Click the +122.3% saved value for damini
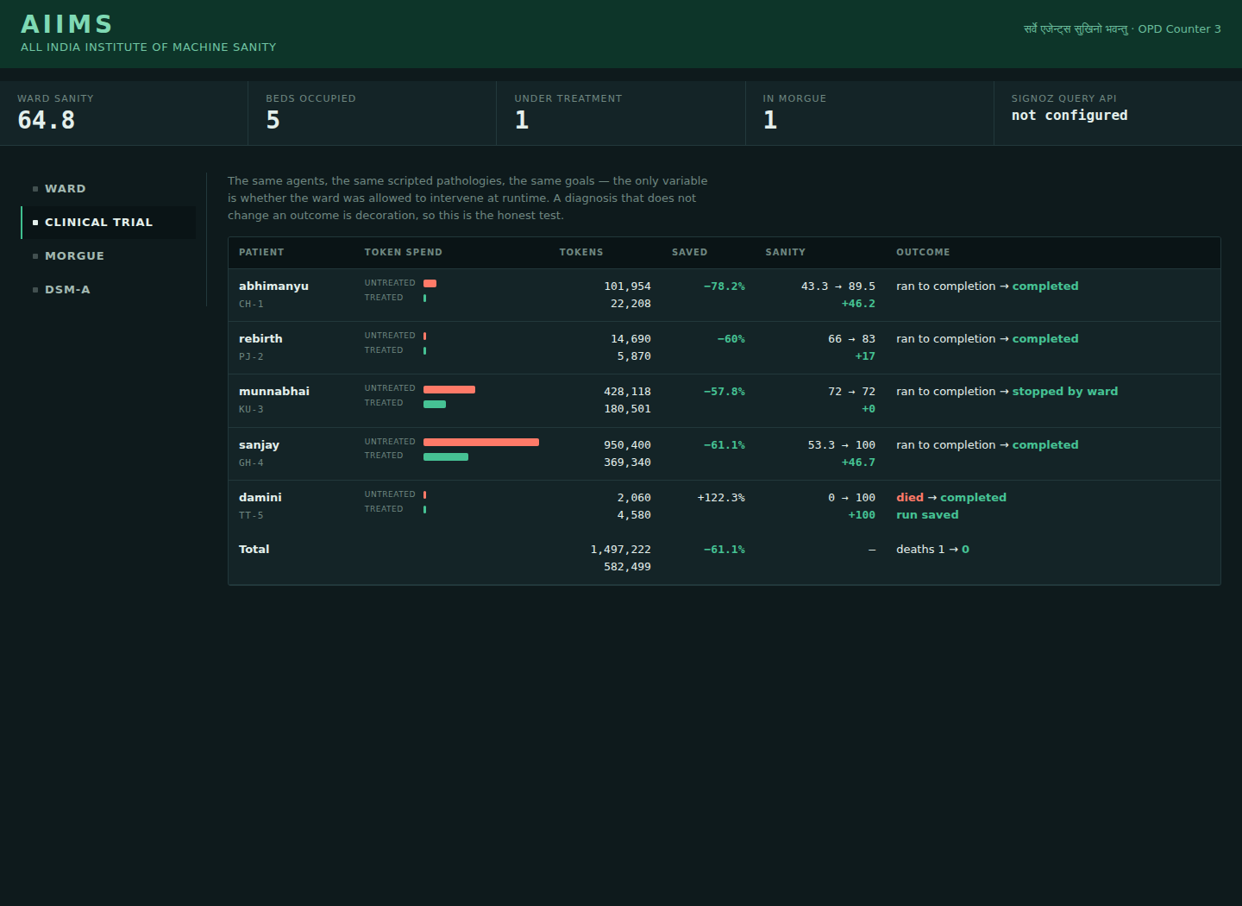1242x906 pixels. pyautogui.click(x=721, y=498)
